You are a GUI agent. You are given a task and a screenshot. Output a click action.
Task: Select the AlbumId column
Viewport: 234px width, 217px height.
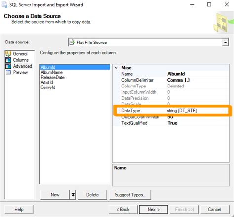(x=75, y=67)
